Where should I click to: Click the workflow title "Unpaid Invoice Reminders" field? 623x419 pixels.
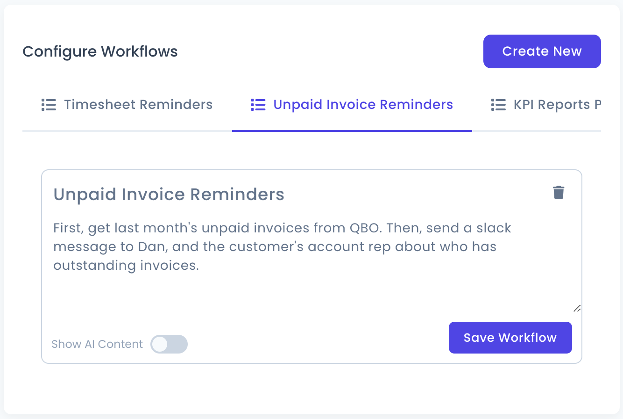point(169,194)
